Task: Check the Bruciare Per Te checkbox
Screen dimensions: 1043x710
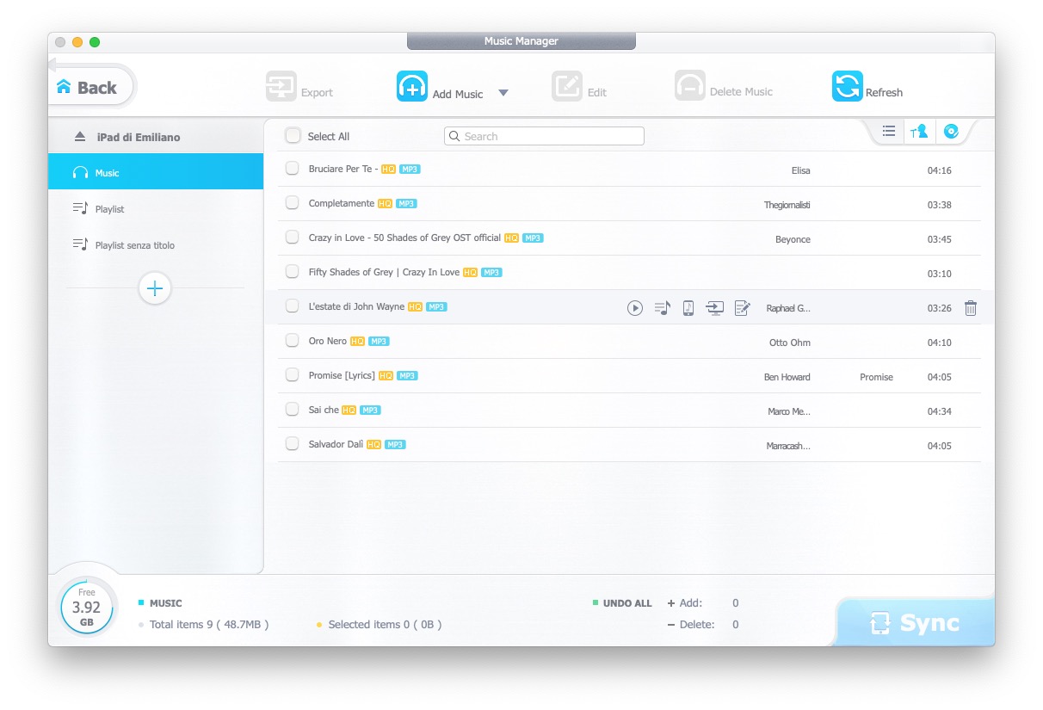Action: 293,169
